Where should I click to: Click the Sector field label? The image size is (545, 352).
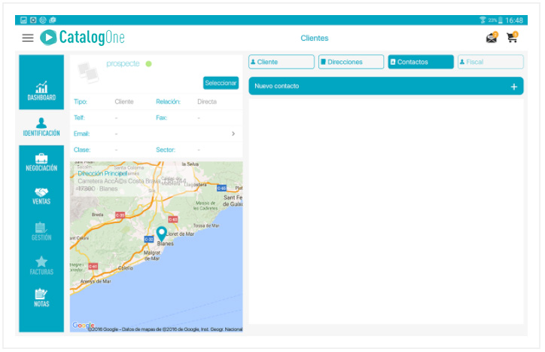pos(166,150)
